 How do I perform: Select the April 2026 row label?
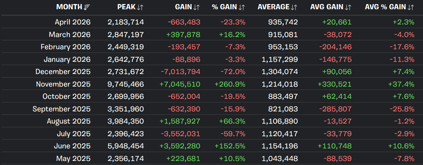(x=73, y=22)
